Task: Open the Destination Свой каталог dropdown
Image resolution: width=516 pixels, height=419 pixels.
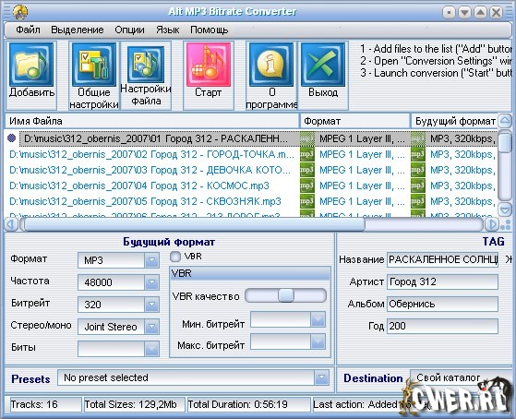Action: [x=461, y=377]
